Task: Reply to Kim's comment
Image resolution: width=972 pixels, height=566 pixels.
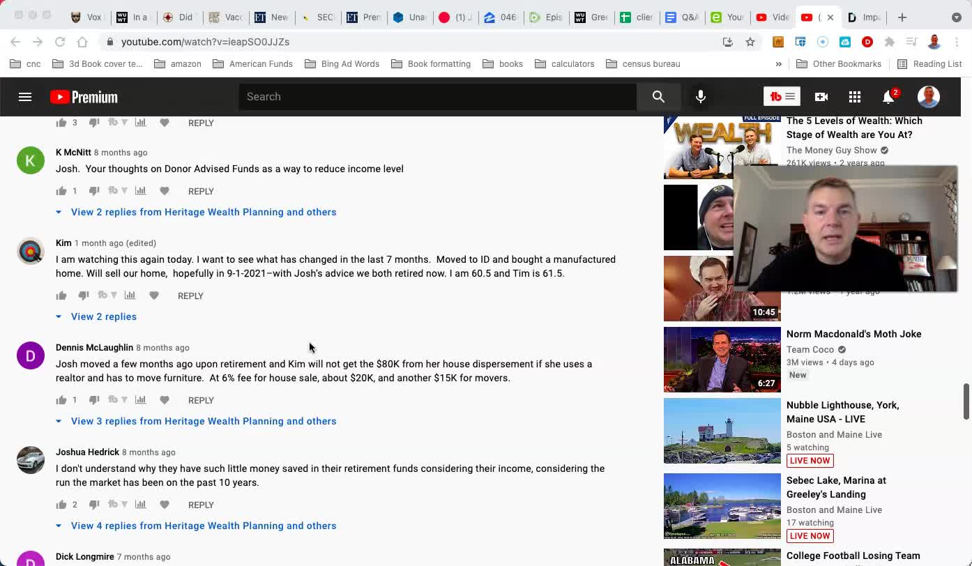Action: tap(190, 296)
